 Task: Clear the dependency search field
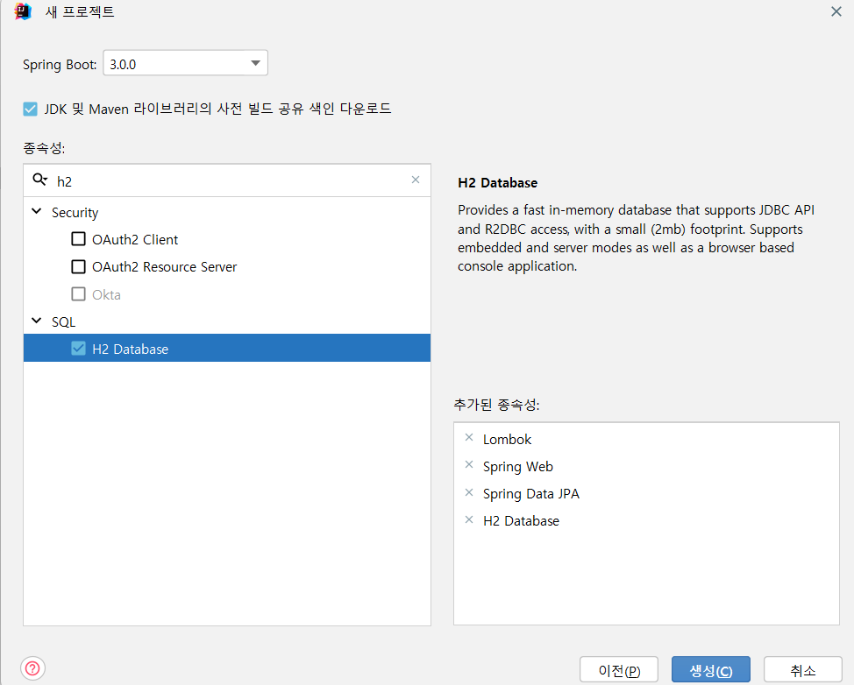click(x=416, y=180)
